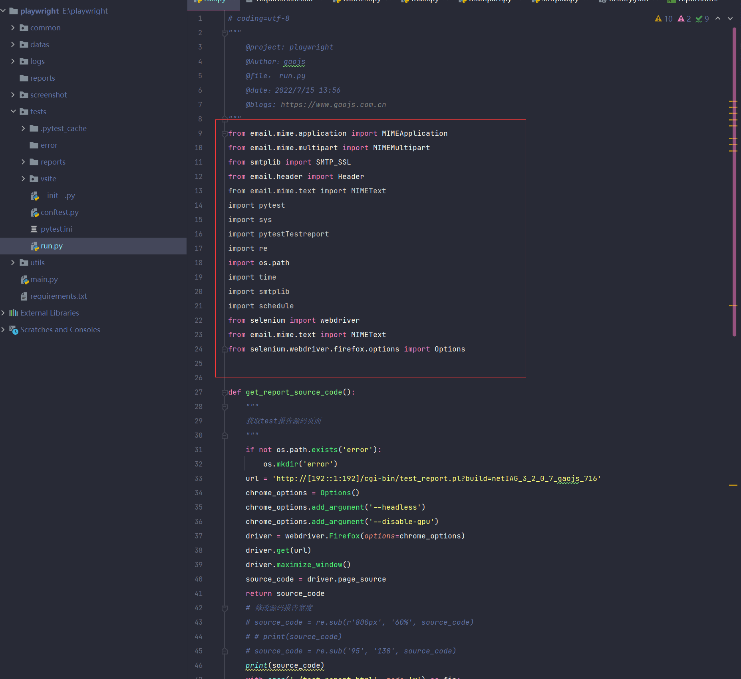Image resolution: width=741 pixels, height=679 pixels.
Task: Click the 'import pytestTestreport' line
Action: pos(278,234)
